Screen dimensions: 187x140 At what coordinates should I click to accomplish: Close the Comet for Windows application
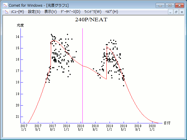pos(179,5)
